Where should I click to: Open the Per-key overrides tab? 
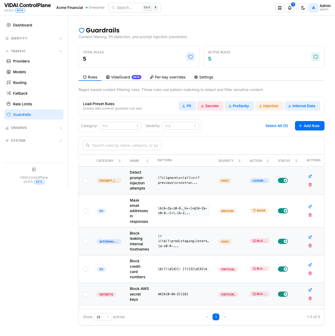168,77
